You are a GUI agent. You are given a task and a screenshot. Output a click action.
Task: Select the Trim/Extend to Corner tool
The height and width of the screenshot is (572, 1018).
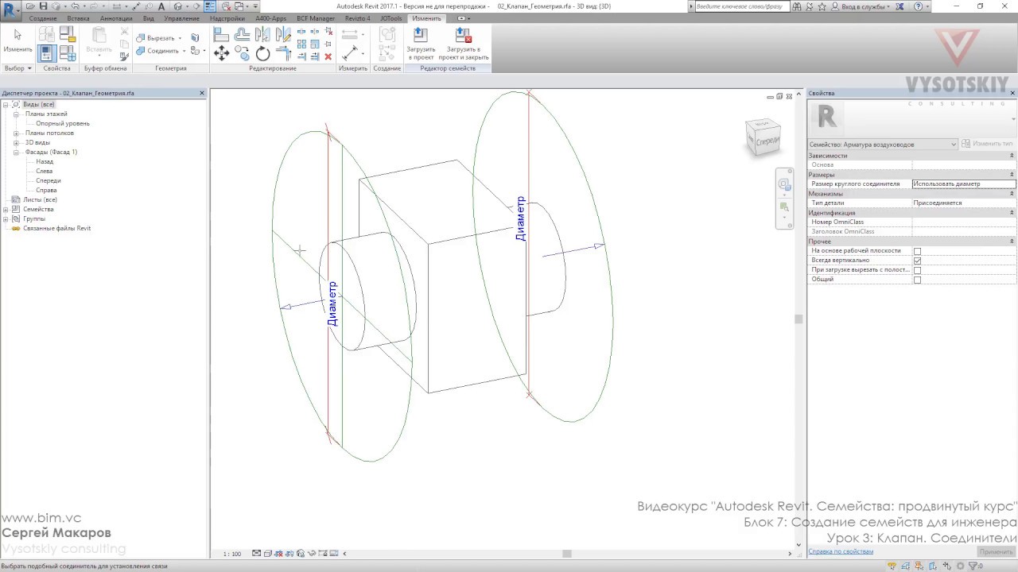click(x=283, y=53)
